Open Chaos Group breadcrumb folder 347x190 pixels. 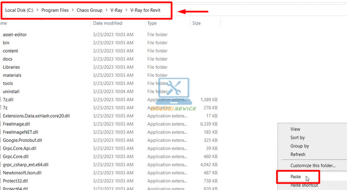pyautogui.click(x=89, y=11)
